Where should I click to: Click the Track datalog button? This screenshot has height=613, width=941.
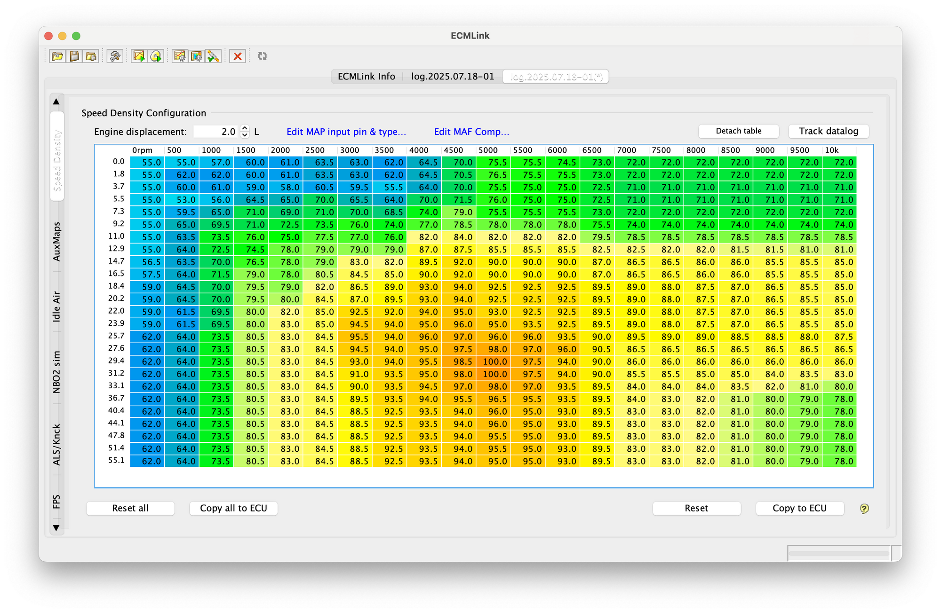coord(829,131)
